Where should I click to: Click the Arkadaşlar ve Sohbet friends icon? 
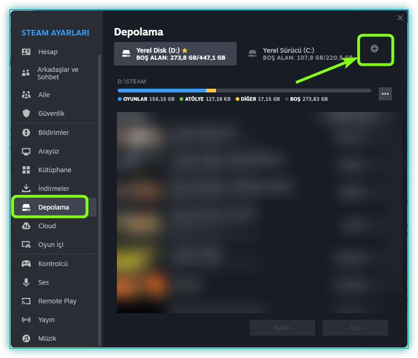tap(26, 73)
